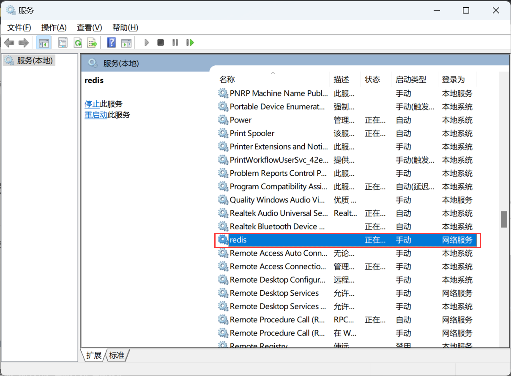Open the 文件(F) menu
Viewport: 511px width, 376px height.
(19, 27)
